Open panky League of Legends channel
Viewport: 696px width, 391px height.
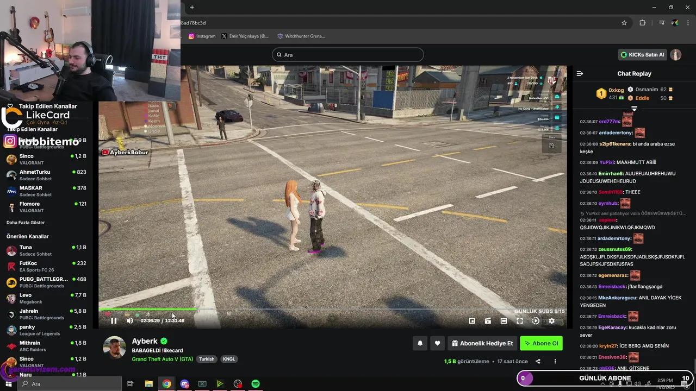(46, 330)
